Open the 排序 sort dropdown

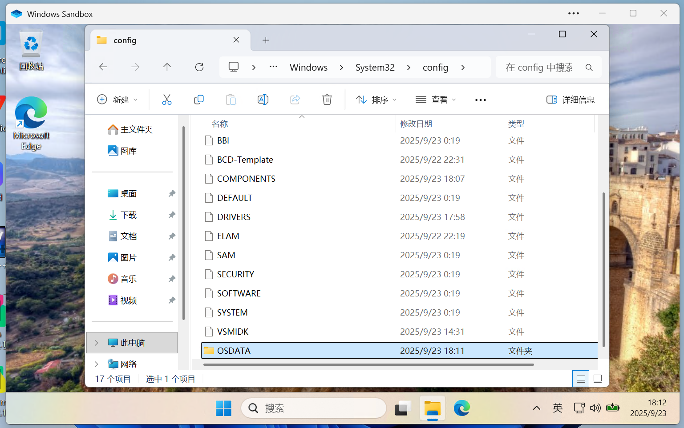click(376, 100)
